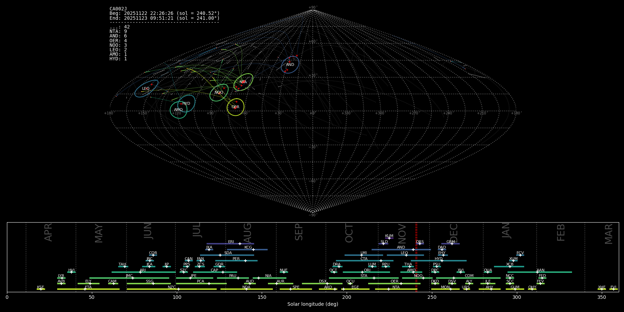Click the QUA shower marker in the timeline
The width and height of the screenshot is (624, 312).
(x=488, y=272)
